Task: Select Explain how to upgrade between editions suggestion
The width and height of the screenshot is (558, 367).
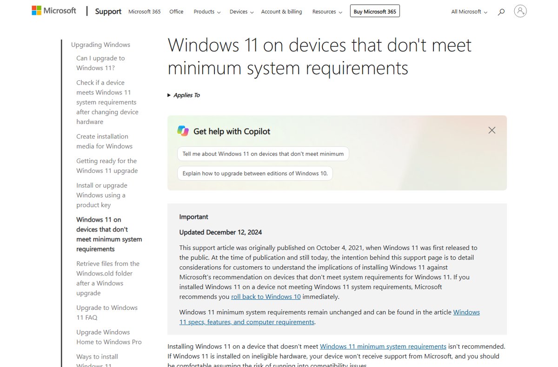Action: (x=255, y=173)
